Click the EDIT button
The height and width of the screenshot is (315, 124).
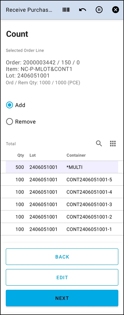coord(62,277)
